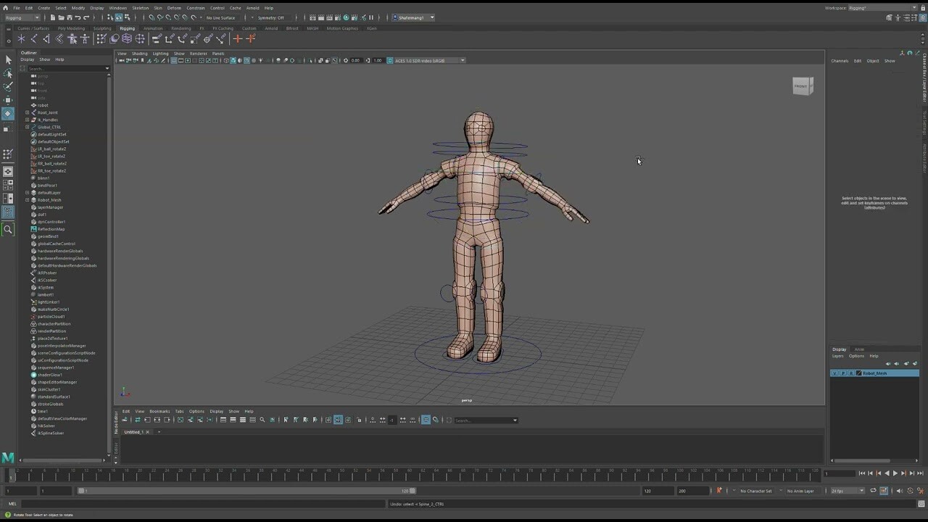928x522 pixels.
Task: Click the search magnifier icon in the Node Editor toolbar
Action: 261,419
